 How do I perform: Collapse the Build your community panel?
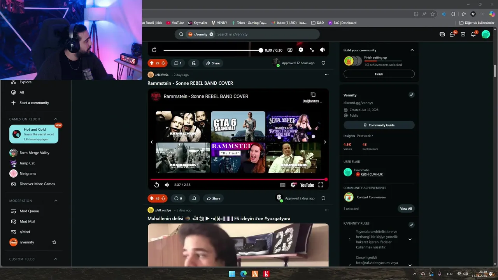[412, 50]
